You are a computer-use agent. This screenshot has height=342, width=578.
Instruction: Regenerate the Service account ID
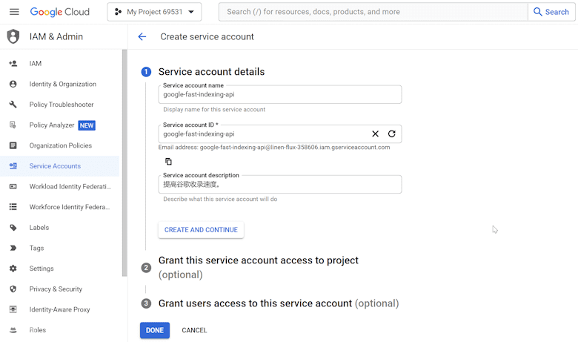(391, 134)
